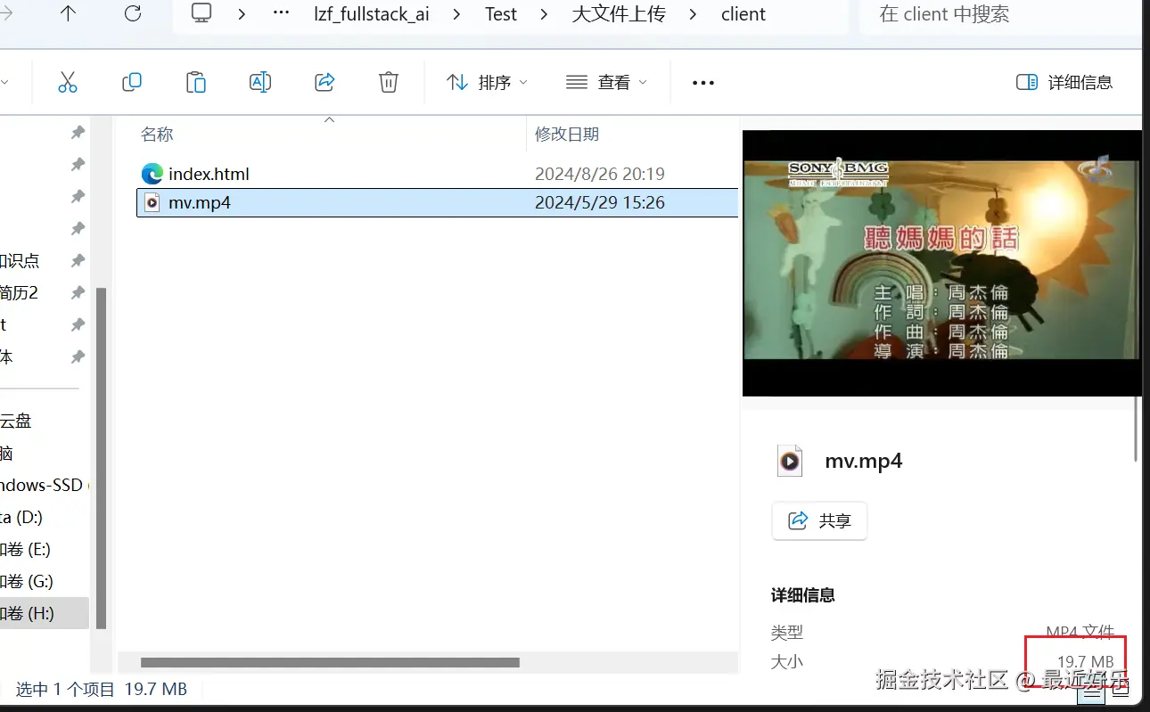This screenshot has width=1150, height=712.
Task: Click the pin icon beside 识点 entry
Action: tap(78, 260)
